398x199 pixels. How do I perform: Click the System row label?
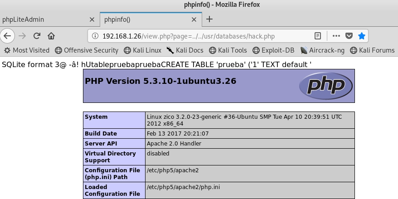coord(114,120)
